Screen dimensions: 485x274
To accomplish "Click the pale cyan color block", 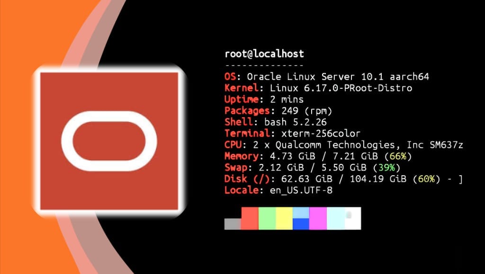I will (336, 218).
